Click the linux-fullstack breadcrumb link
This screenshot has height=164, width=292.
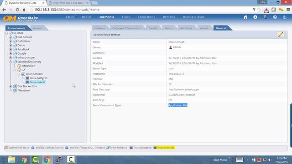coord(119,148)
